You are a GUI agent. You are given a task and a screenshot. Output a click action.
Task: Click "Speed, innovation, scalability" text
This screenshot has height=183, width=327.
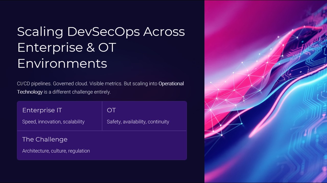click(x=53, y=122)
